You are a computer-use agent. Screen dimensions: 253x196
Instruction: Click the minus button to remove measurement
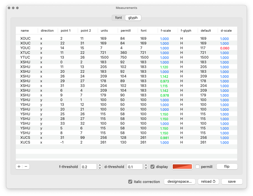26,167
